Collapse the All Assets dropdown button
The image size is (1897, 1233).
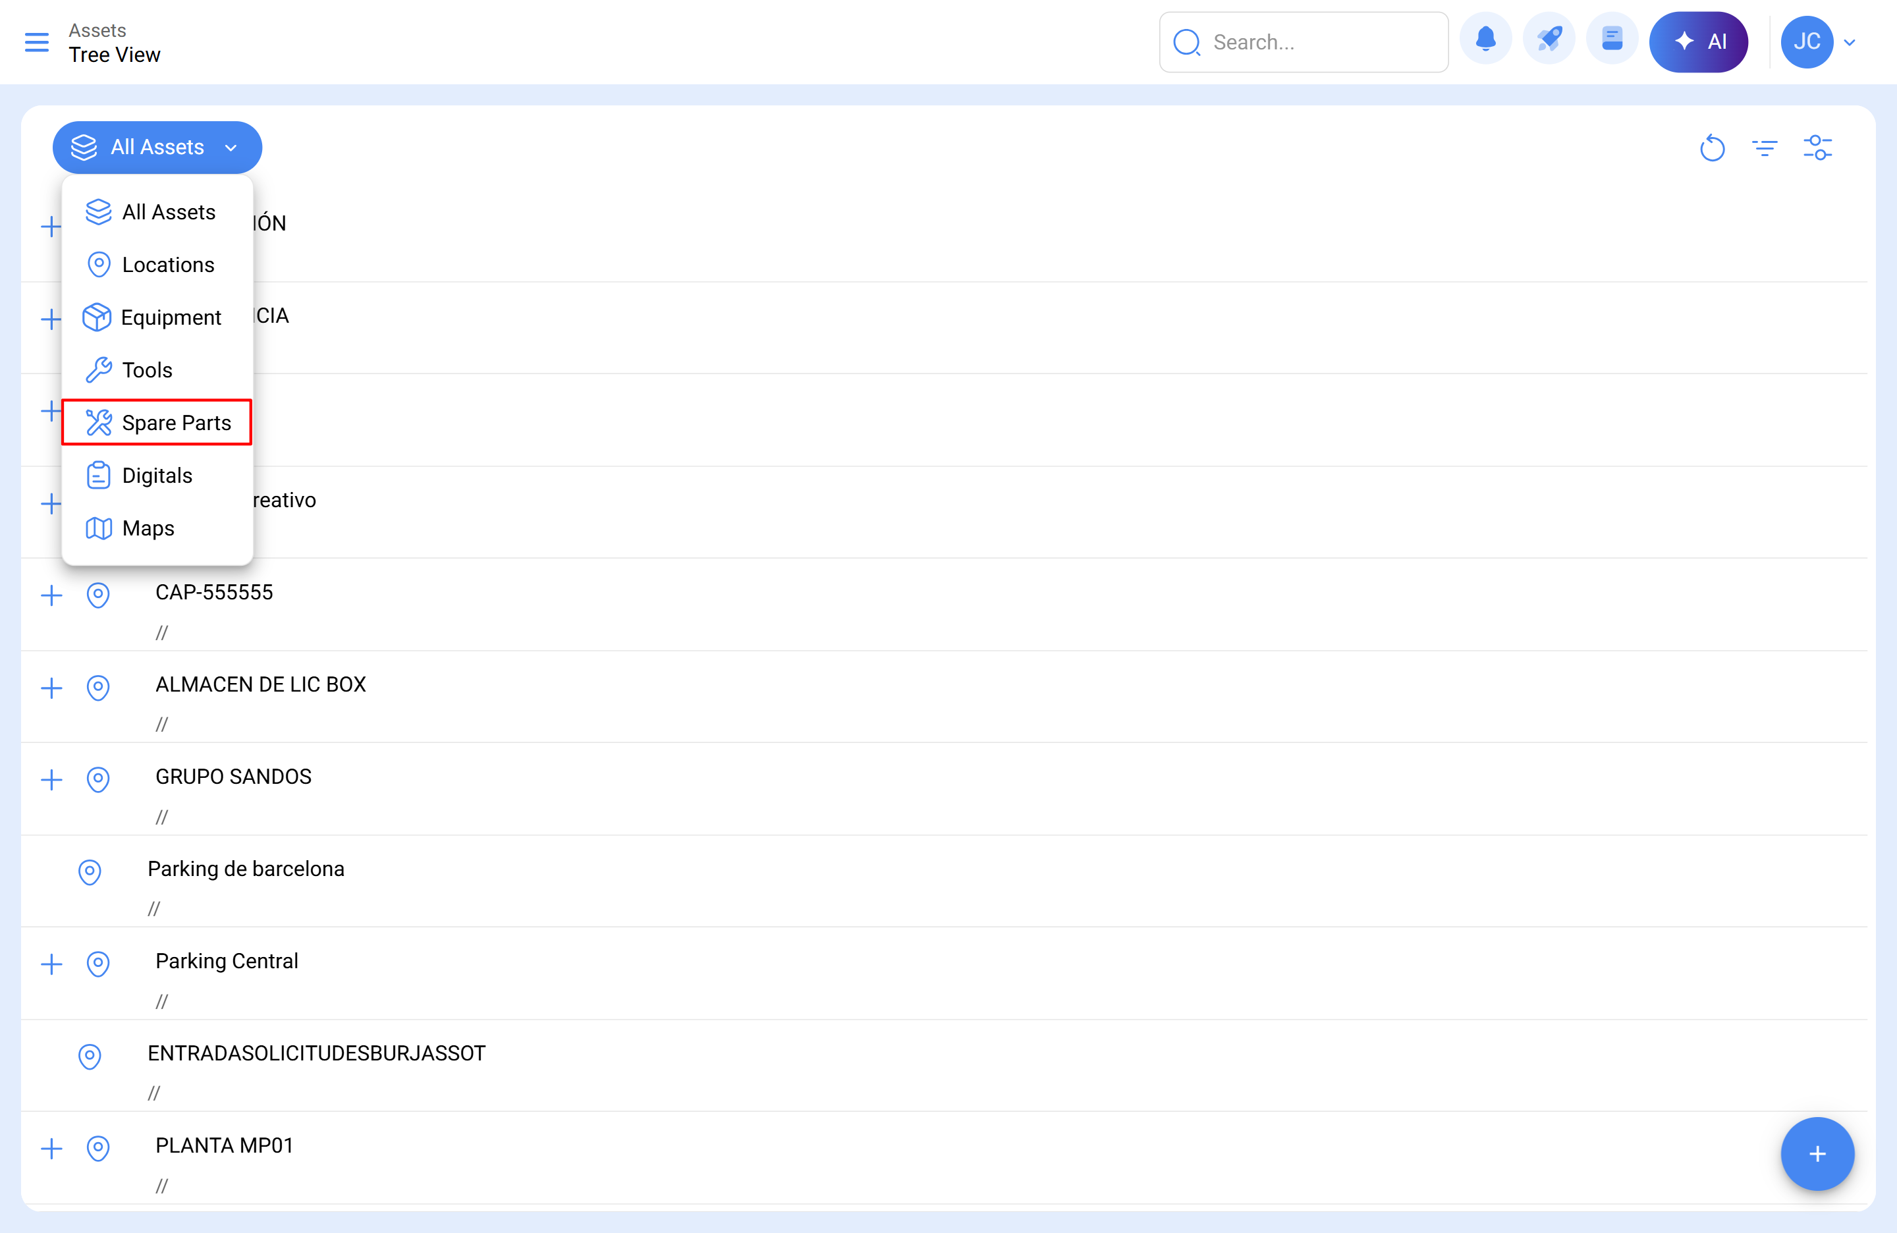coord(157,148)
